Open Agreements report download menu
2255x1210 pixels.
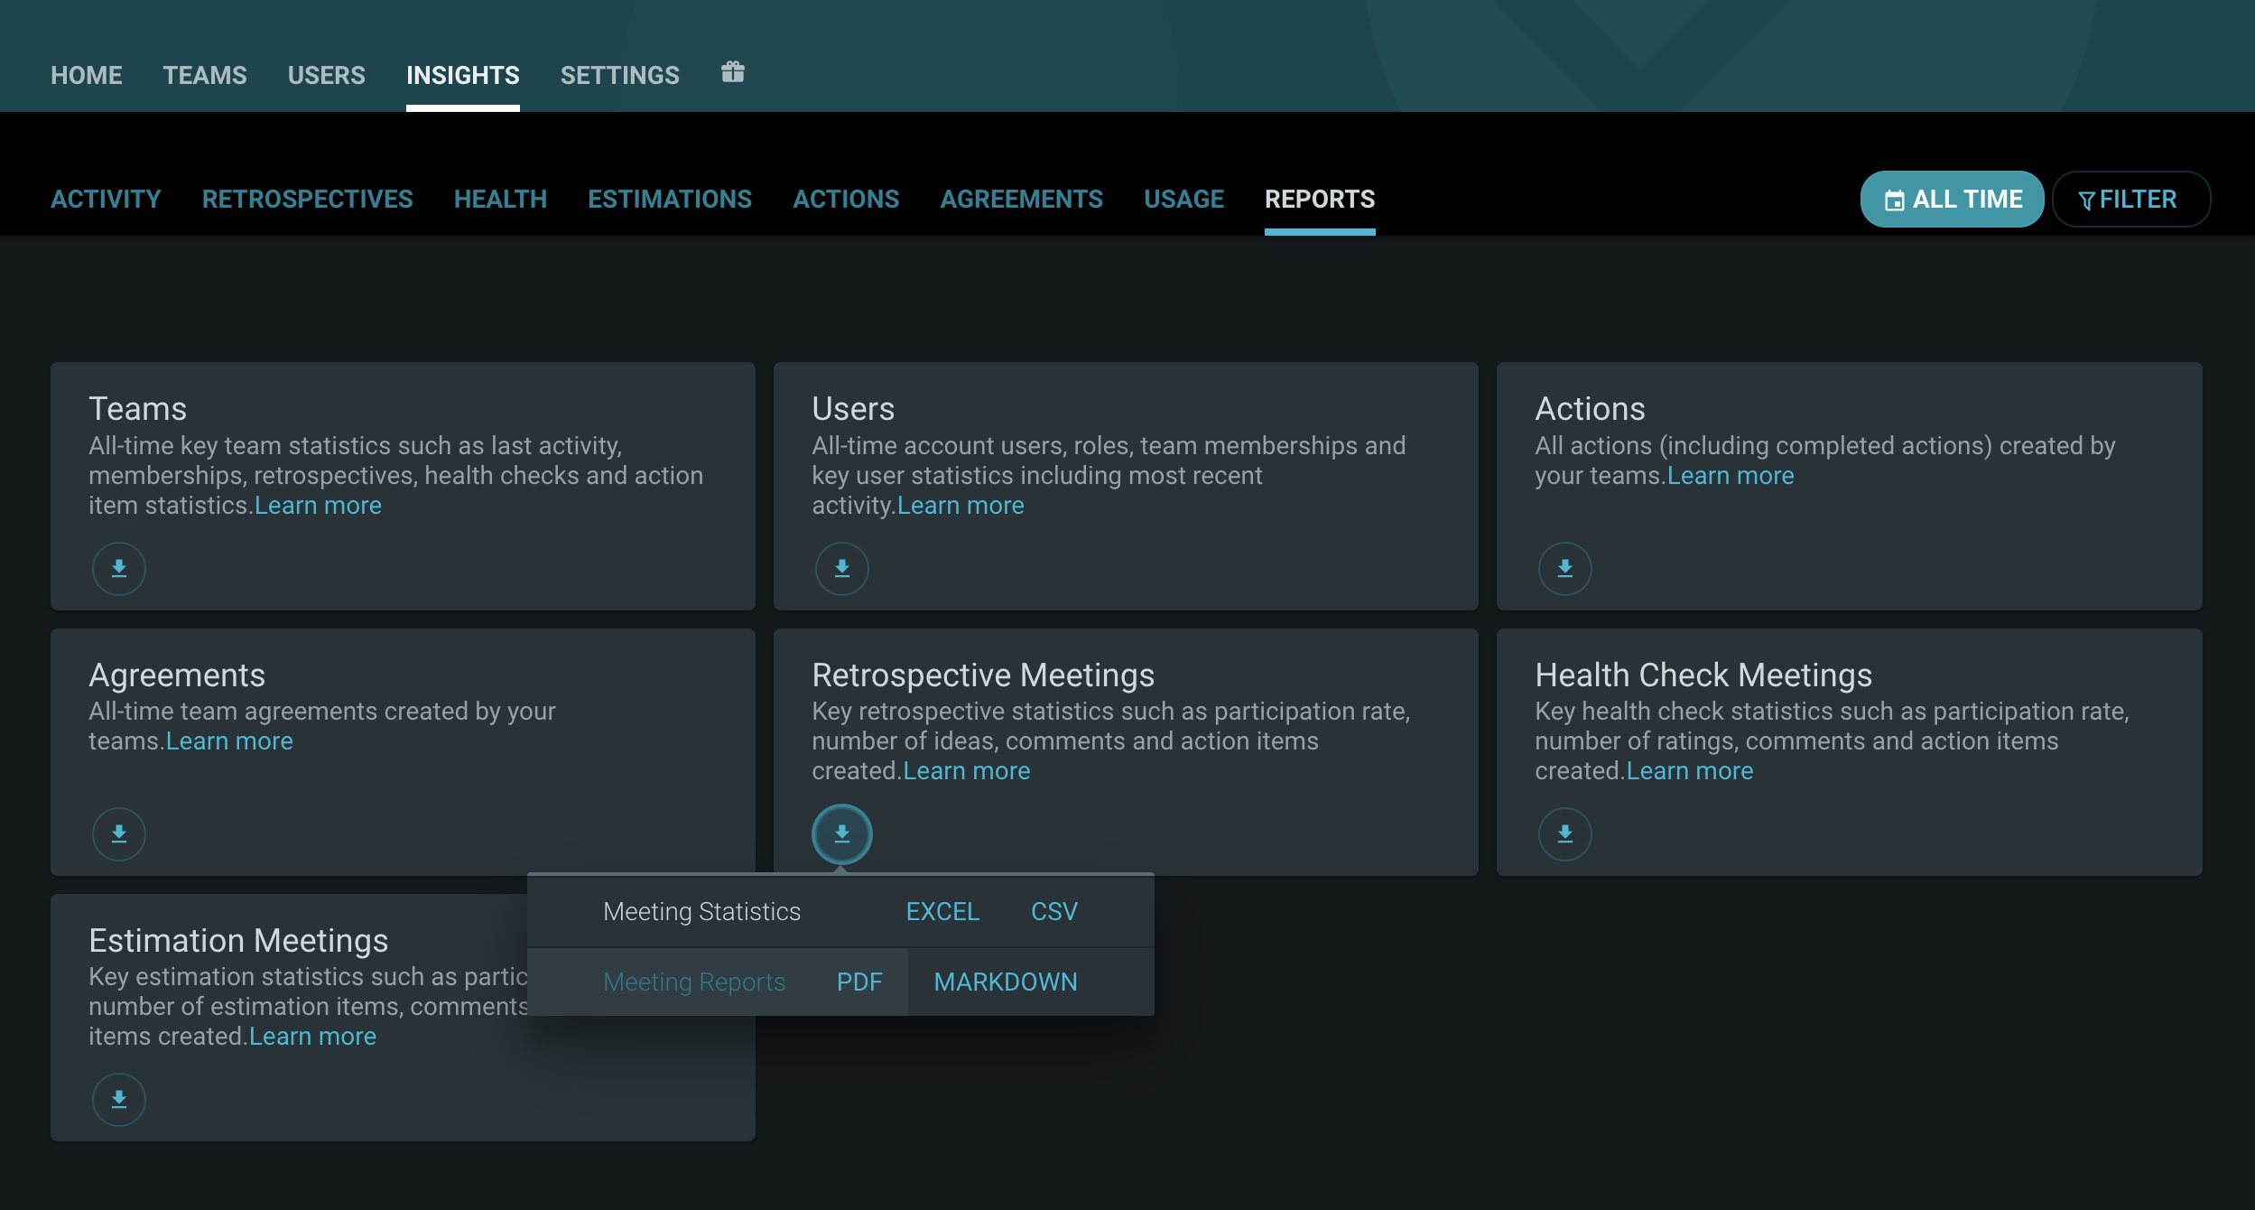[119, 833]
